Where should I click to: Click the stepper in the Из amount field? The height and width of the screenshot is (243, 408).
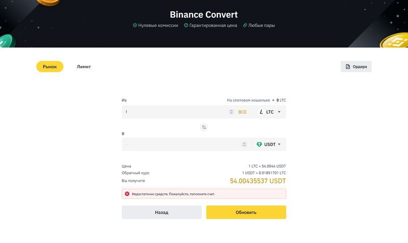[231, 112]
